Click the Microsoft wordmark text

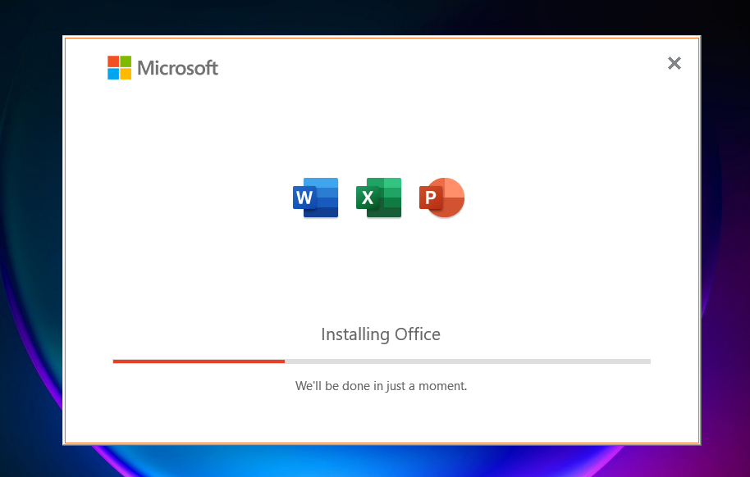(177, 68)
